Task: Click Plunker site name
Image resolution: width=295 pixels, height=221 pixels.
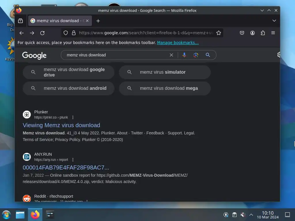Action: [41, 112]
